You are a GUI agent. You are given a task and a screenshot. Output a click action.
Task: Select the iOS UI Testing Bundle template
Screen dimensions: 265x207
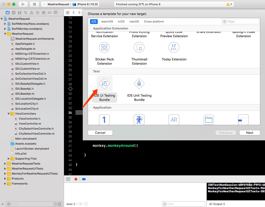[104, 89]
